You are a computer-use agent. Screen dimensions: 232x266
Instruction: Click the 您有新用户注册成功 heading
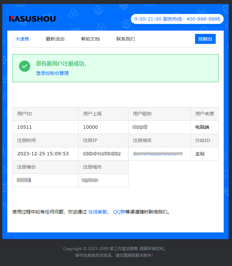pos(61,64)
